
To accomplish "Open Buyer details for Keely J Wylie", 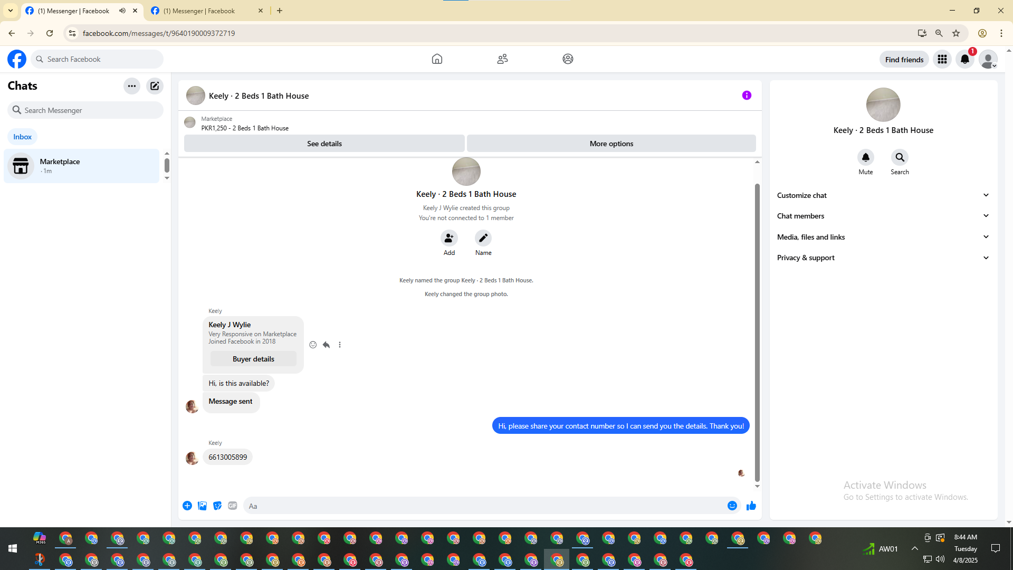I will 253,359.
